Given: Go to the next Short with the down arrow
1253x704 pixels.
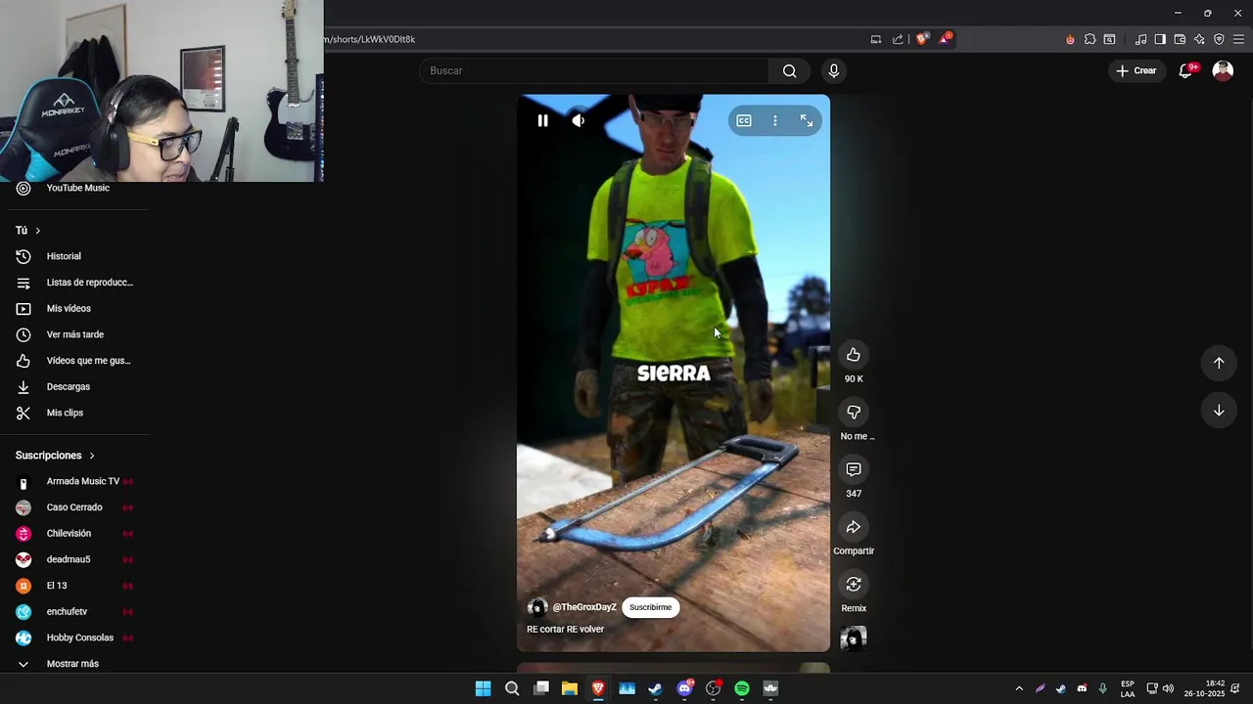Looking at the screenshot, I should tap(1219, 411).
